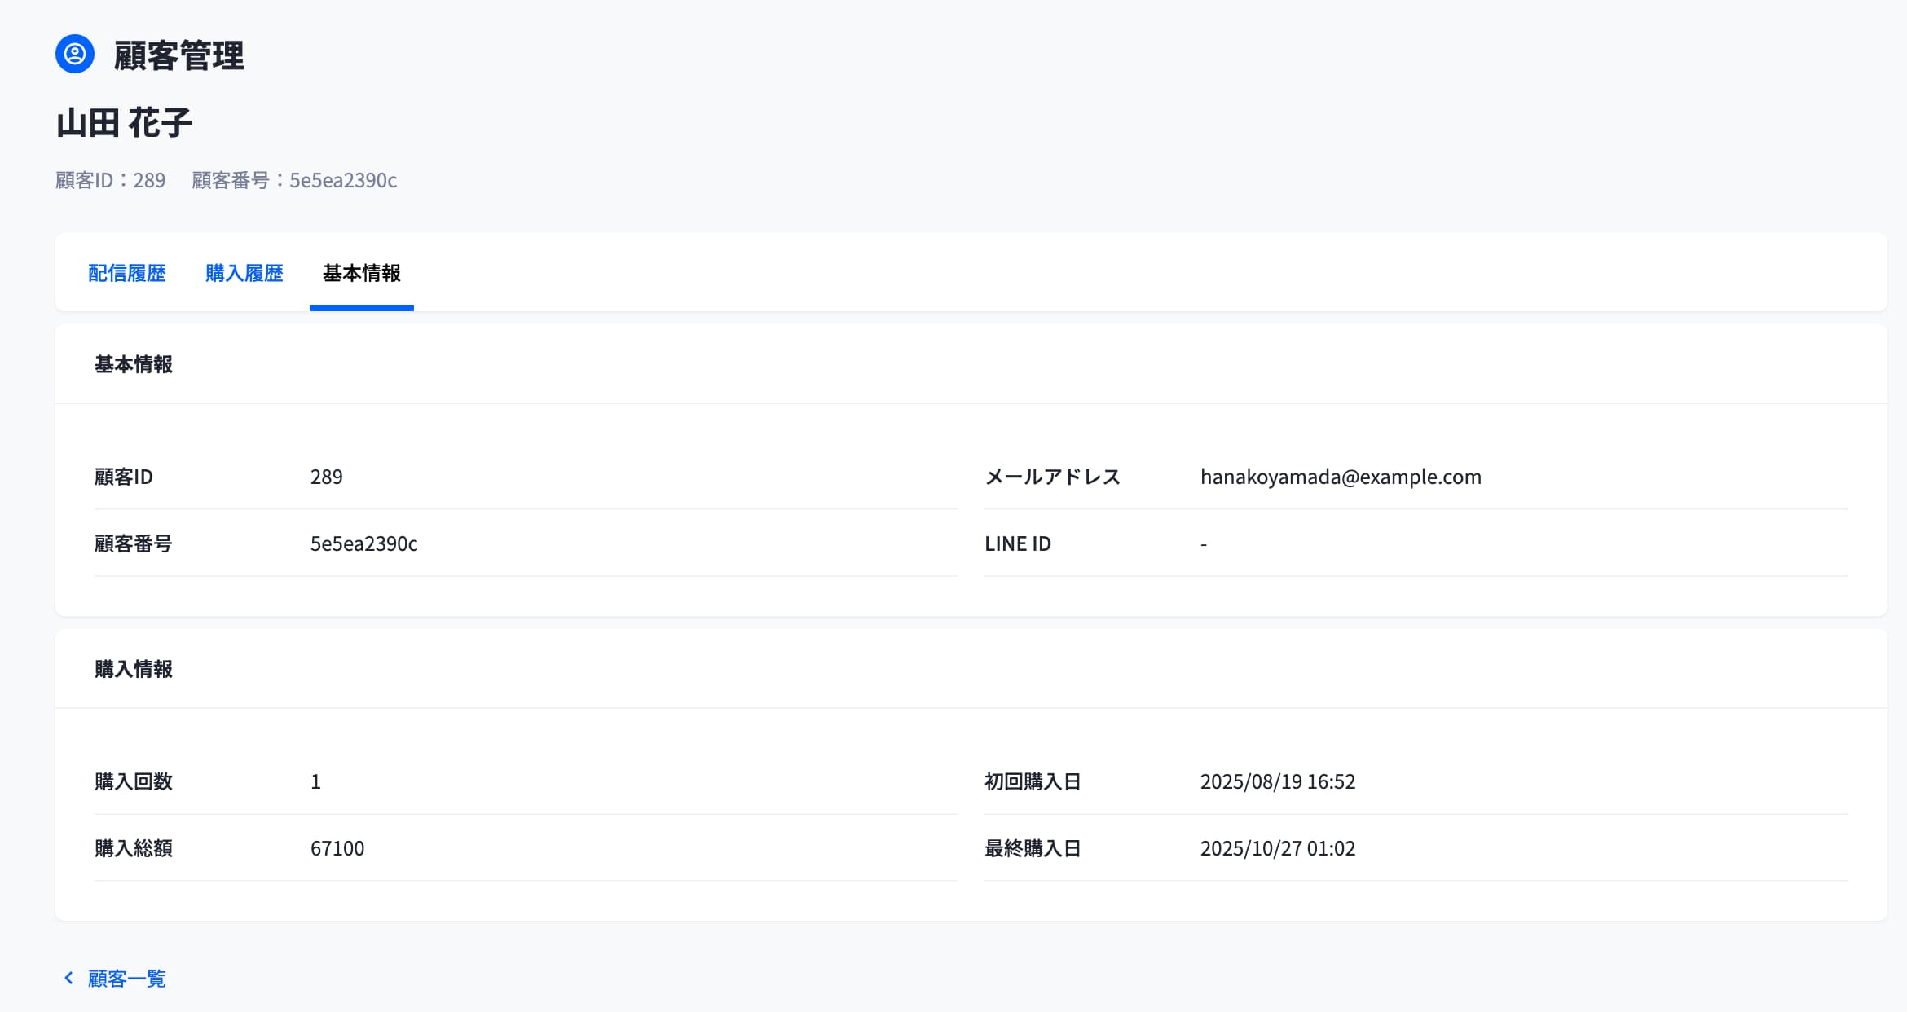Click the header line showing 顧客番号：5e5ea2390c
This screenshot has height=1012, width=1907.
(x=294, y=180)
